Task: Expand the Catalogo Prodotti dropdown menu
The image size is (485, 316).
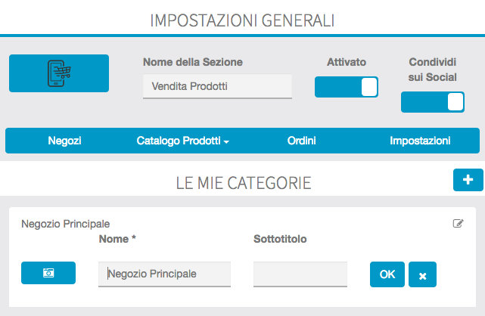Action: click(x=182, y=141)
